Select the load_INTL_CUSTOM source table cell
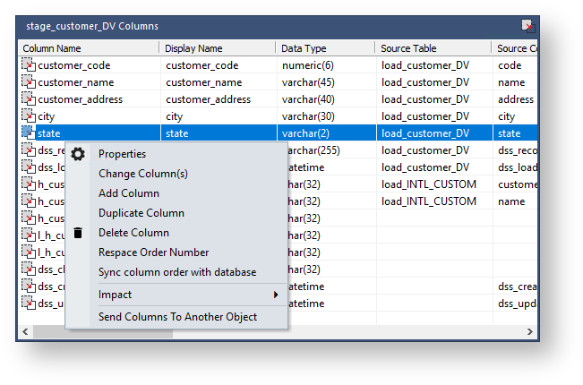The width and height of the screenshot is (583, 385). tap(428, 184)
